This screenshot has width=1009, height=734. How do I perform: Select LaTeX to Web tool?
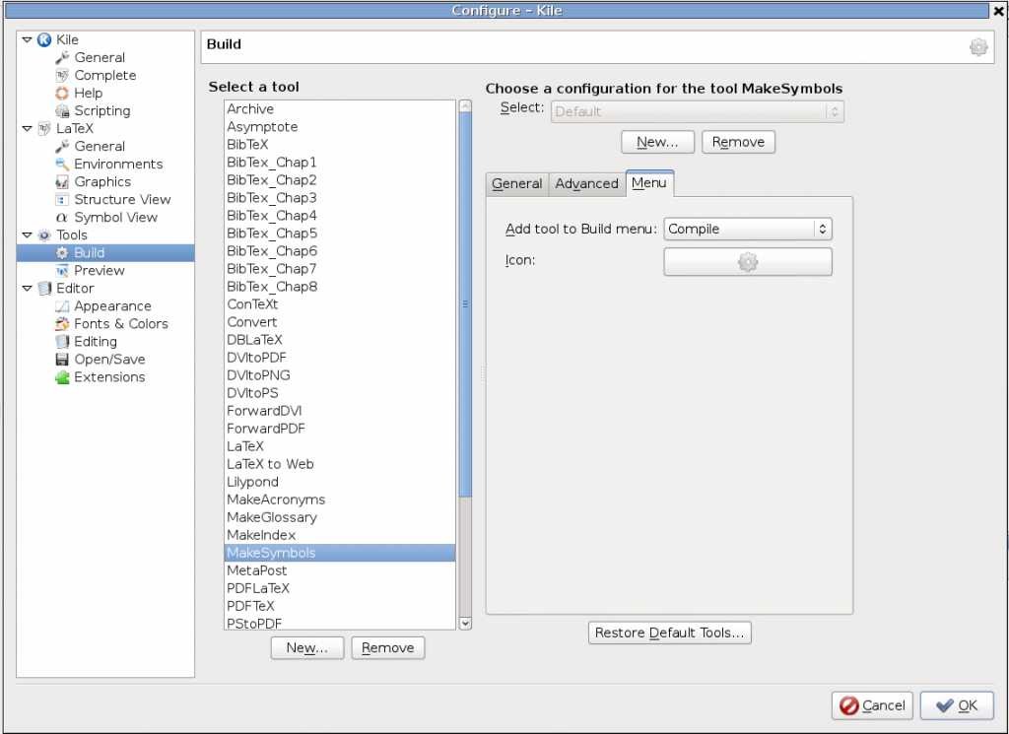340,464
